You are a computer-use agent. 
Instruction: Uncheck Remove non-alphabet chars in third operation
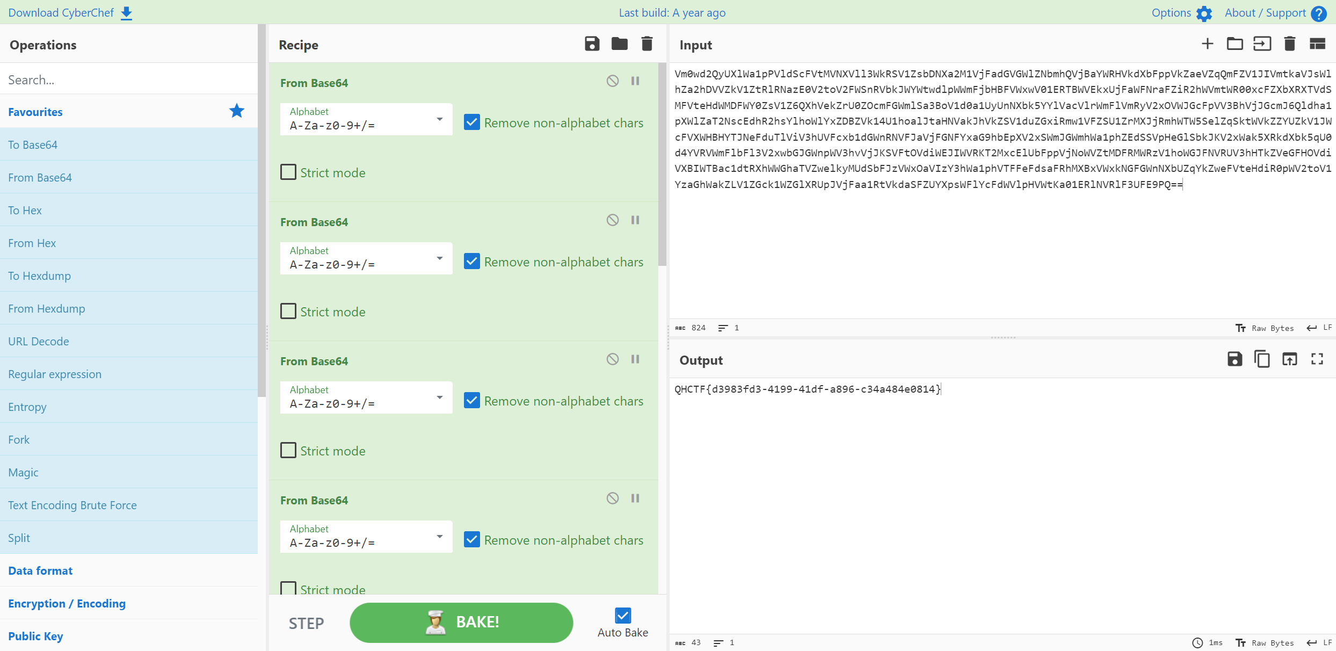click(472, 401)
